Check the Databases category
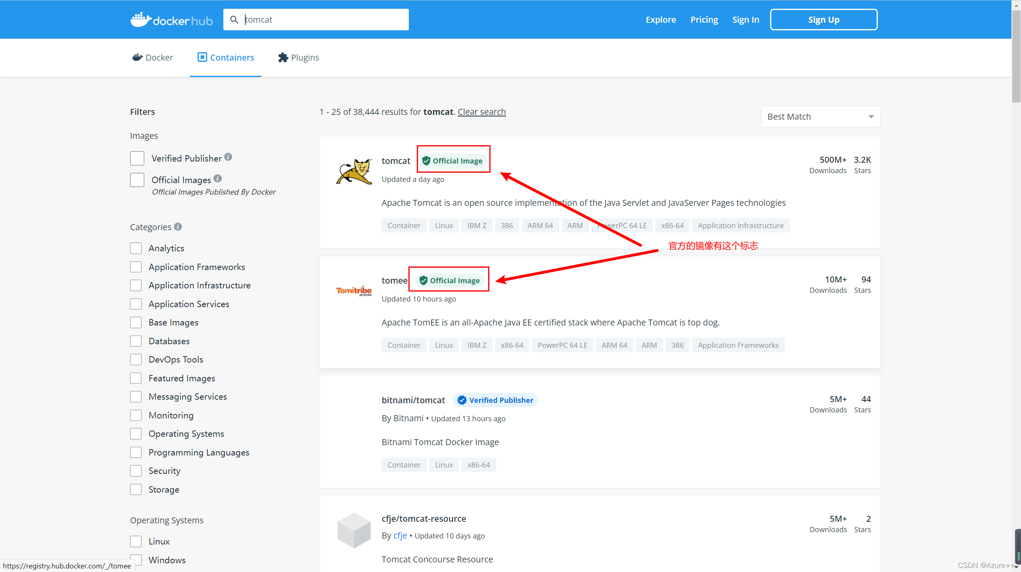 136,341
